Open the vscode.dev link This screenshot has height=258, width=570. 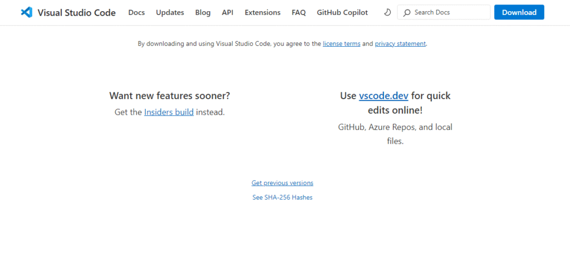(384, 96)
